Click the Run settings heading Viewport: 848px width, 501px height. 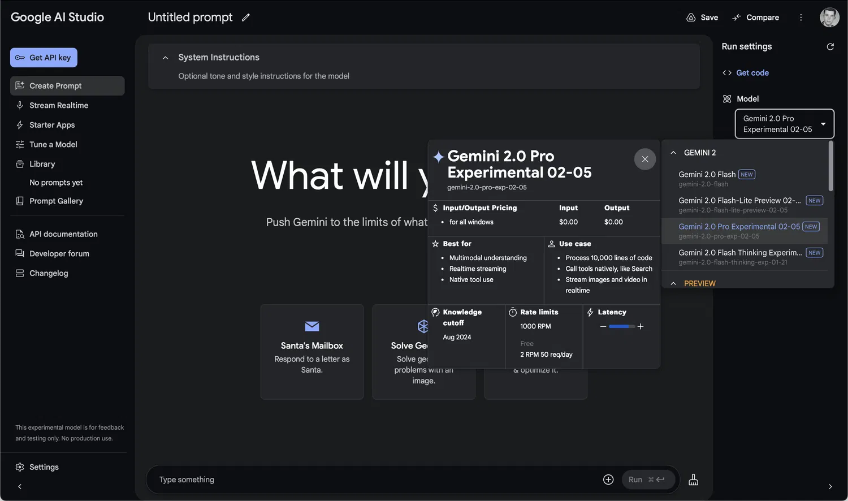click(746, 46)
